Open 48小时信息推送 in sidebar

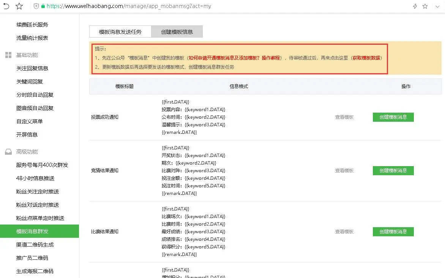(x=35, y=178)
